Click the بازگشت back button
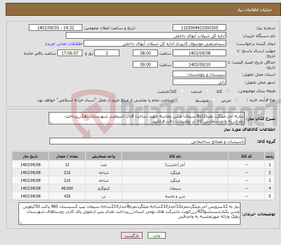The width and height of the screenshot is (281, 245). pos(132,235)
